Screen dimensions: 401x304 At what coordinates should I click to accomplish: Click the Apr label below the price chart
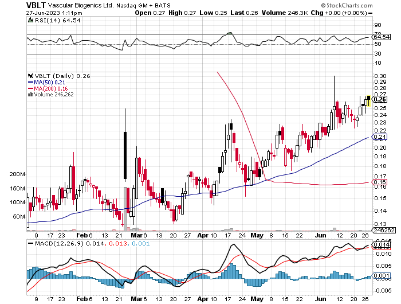[203, 235]
